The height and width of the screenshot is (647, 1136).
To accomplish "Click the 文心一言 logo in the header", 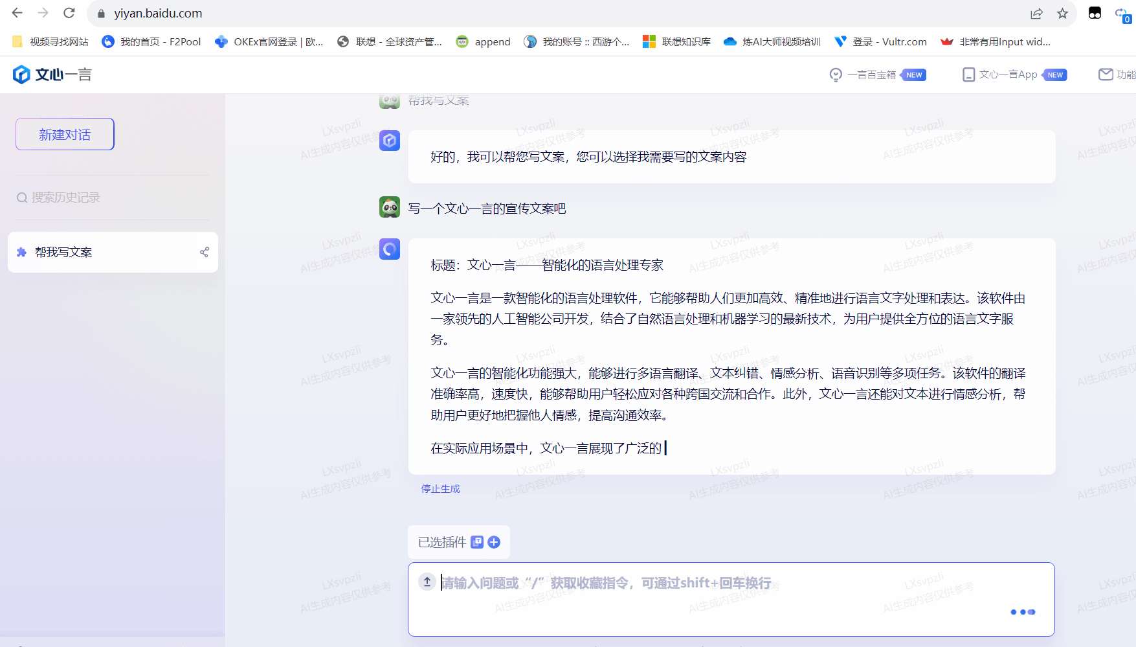I will coord(50,74).
